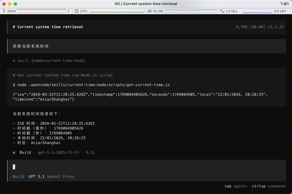292x194 pixels.
Task: Click the 32 GB memory usage bar
Action: pyautogui.click(x=191, y=11)
